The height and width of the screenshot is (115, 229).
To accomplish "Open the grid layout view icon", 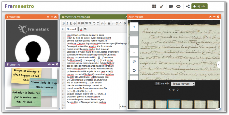I will coord(154,6).
